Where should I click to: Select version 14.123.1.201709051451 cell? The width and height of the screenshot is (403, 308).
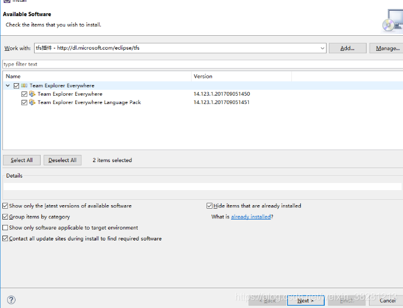[222, 102]
